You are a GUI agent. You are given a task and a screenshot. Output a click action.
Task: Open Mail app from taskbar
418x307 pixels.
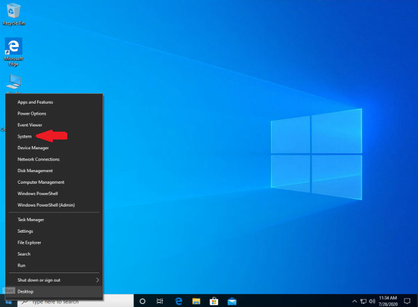(232, 301)
